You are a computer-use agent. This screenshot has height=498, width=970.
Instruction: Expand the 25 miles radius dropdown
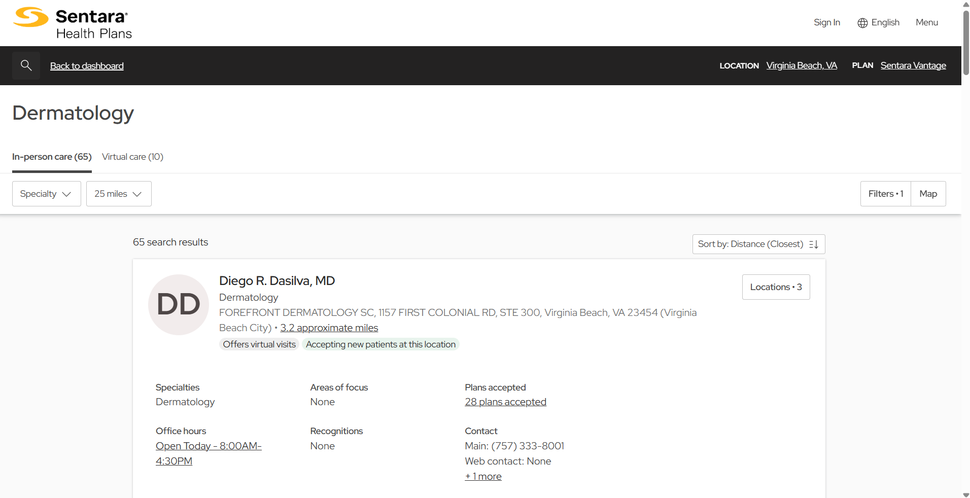118,193
